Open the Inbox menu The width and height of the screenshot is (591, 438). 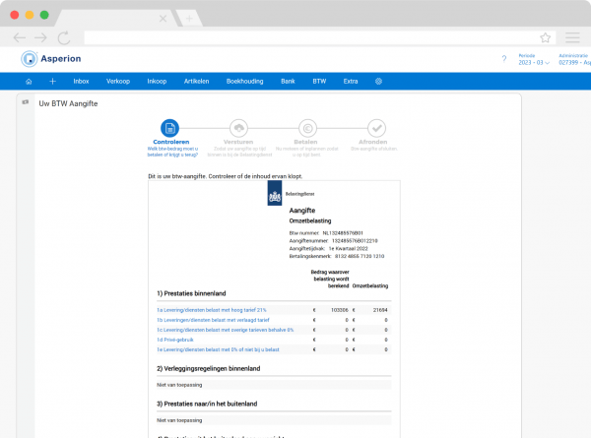tap(81, 82)
